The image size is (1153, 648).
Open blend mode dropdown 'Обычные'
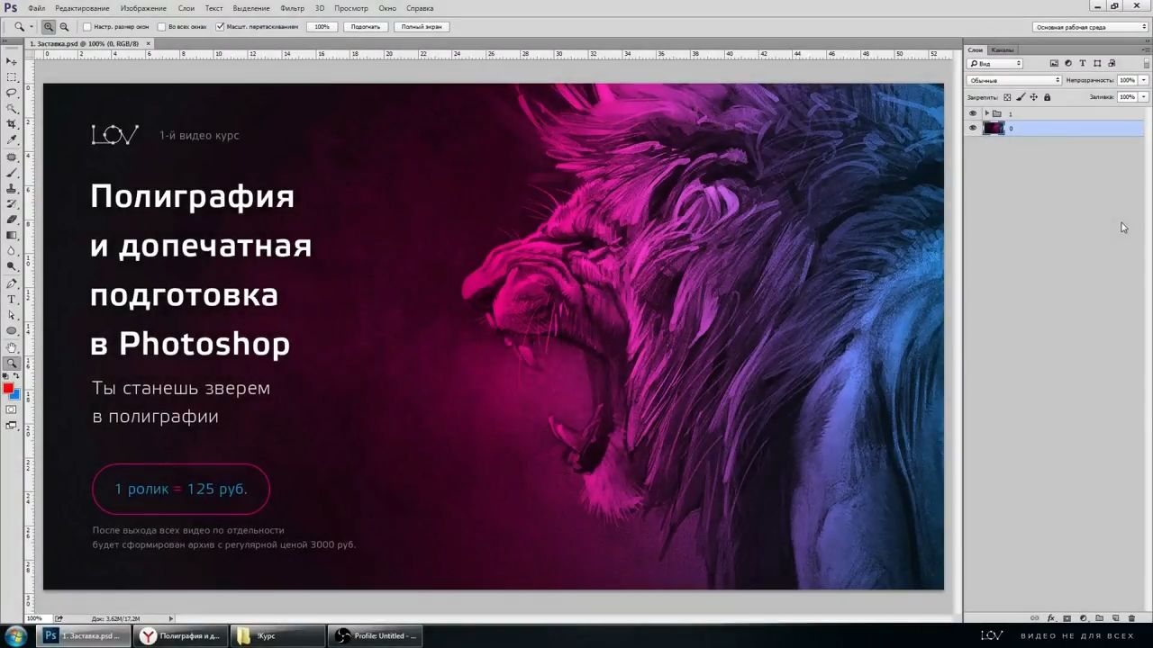tap(1014, 80)
